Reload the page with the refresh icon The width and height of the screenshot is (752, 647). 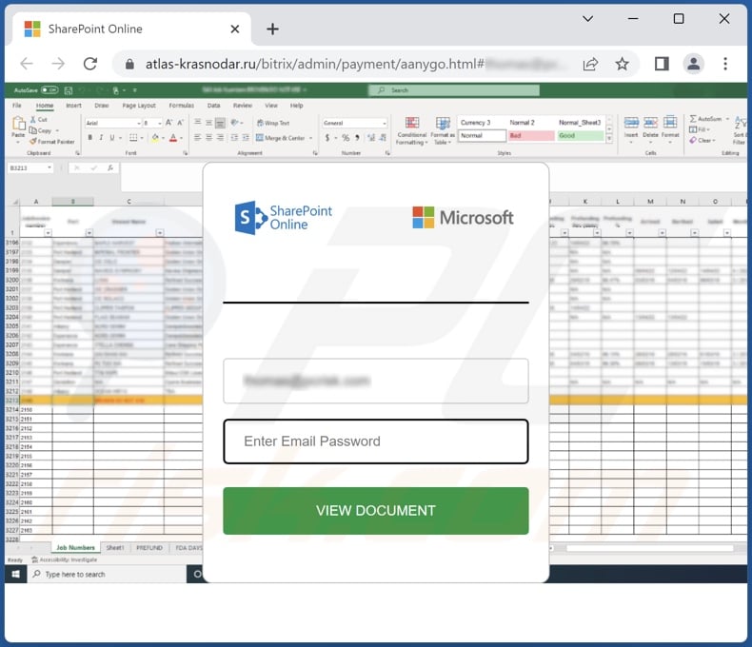[90, 63]
